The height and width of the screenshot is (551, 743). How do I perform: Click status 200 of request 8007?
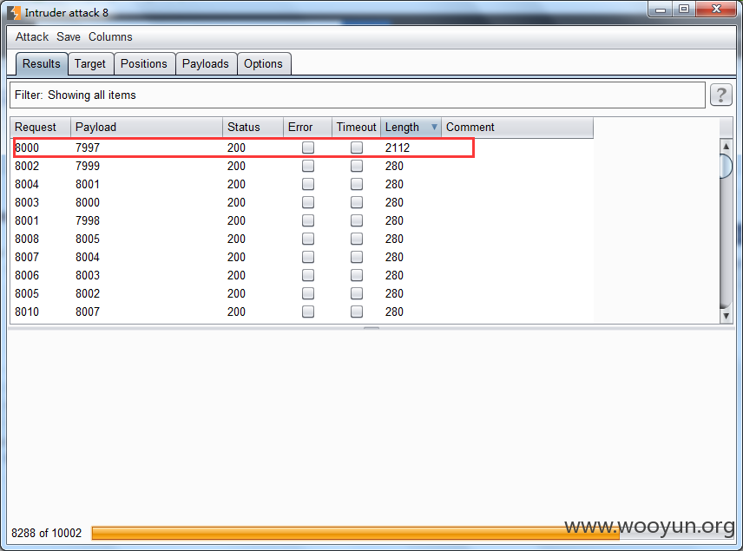(x=236, y=257)
